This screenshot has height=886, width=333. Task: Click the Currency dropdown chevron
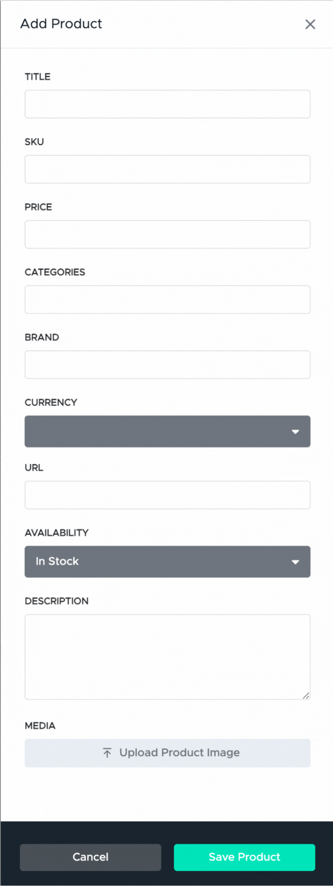(x=295, y=431)
